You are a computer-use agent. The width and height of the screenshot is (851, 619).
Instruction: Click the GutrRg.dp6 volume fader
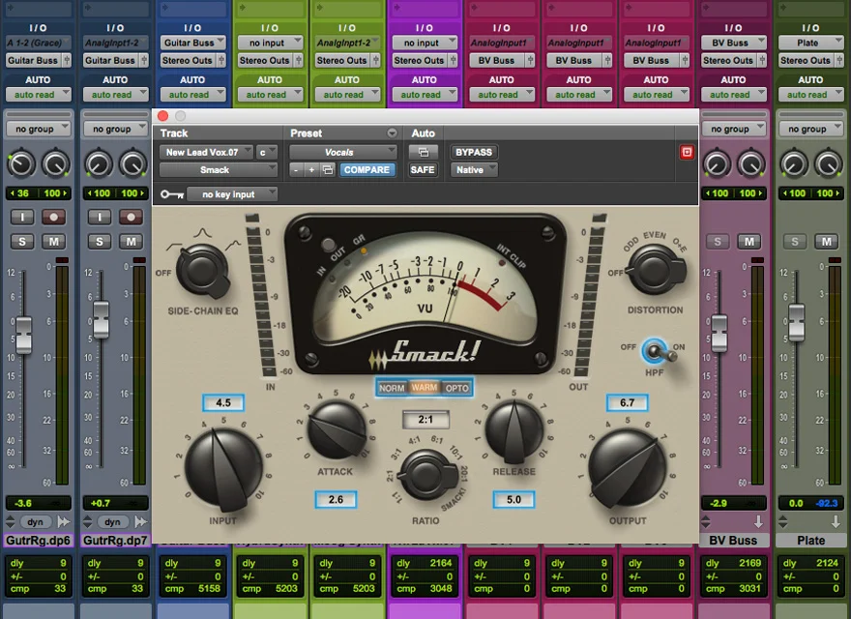[x=23, y=335]
